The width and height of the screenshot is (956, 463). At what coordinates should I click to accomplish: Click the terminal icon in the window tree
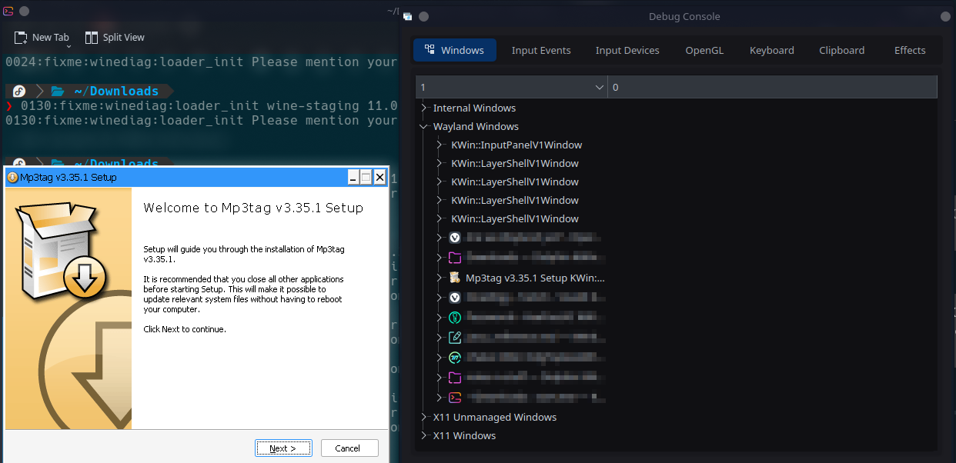(x=454, y=398)
